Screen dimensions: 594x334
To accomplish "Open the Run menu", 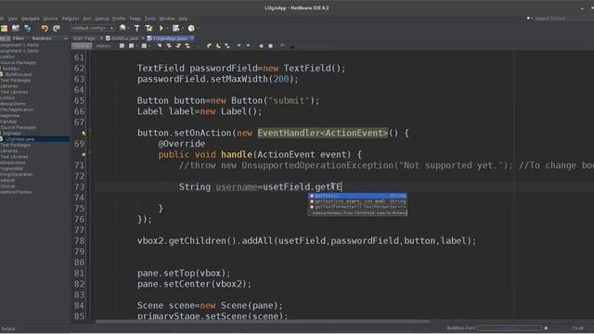I will point(87,19).
